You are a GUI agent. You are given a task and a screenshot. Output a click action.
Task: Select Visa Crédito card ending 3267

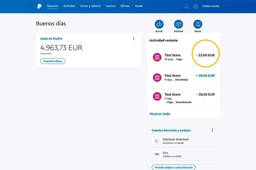(x=184, y=154)
